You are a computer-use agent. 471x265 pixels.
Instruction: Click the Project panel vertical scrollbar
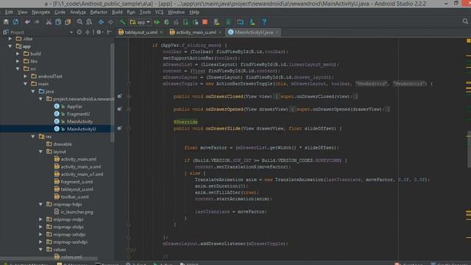(x=113, y=93)
